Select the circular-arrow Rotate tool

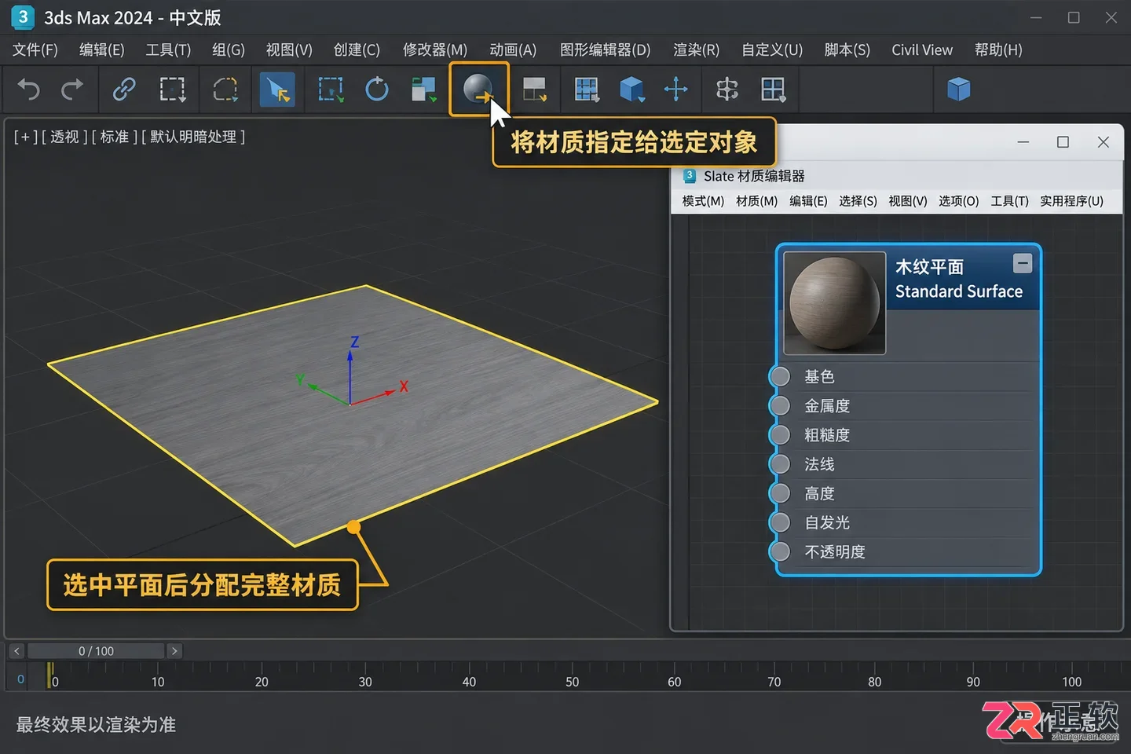[x=377, y=90]
